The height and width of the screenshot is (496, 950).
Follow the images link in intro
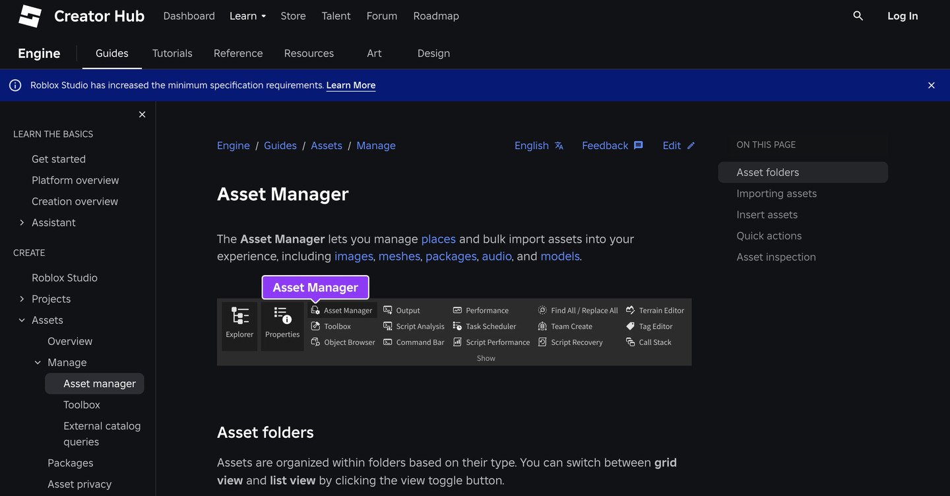[x=354, y=256]
